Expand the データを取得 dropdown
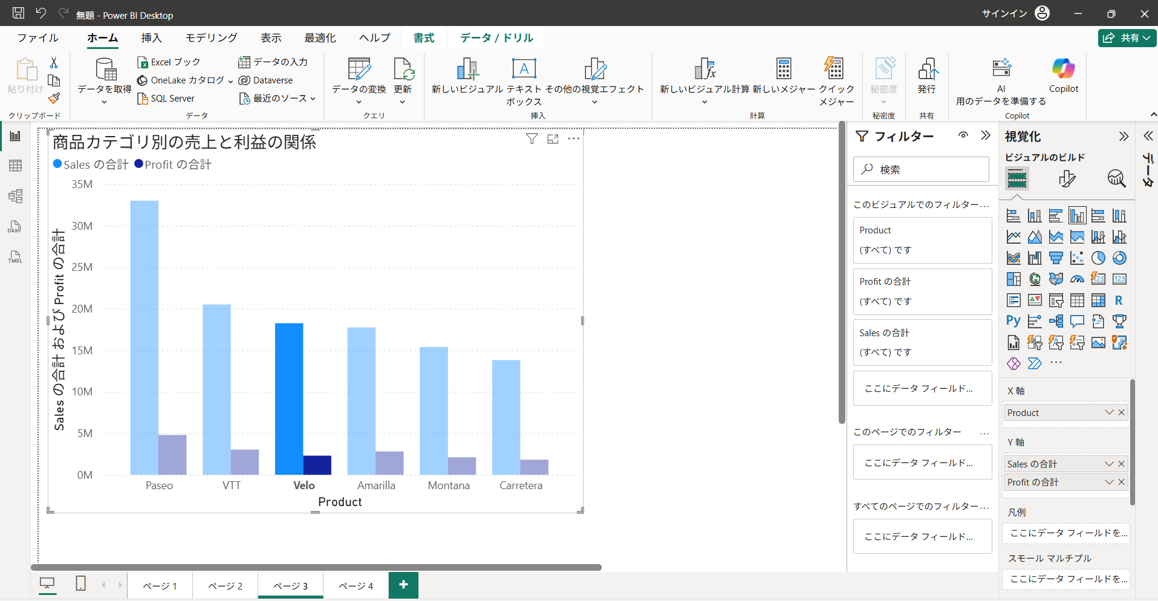Viewport: 1158px width, 601px height. click(105, 102)
